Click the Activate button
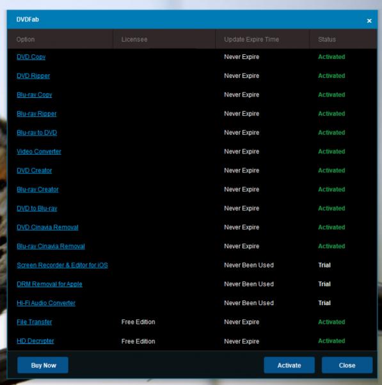The height and width of the screenshot is (385, 382). [289, 365]
